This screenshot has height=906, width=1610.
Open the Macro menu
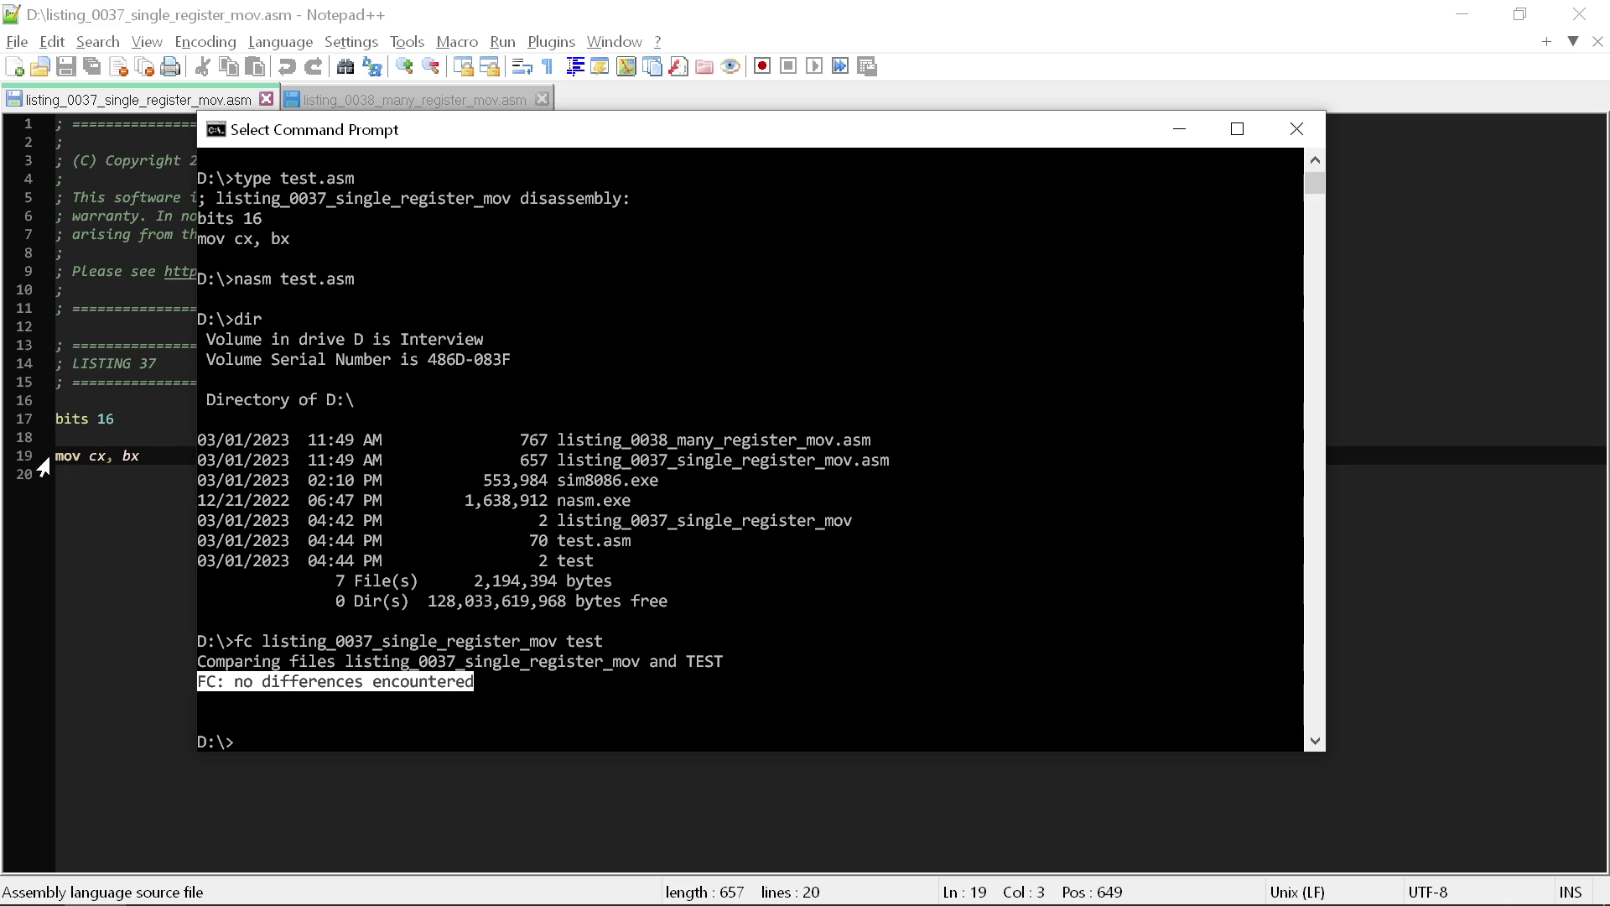pyautogui.click(x=457, y=41)
